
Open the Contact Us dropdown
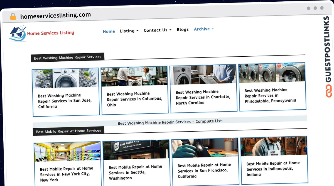pos(158,30)
